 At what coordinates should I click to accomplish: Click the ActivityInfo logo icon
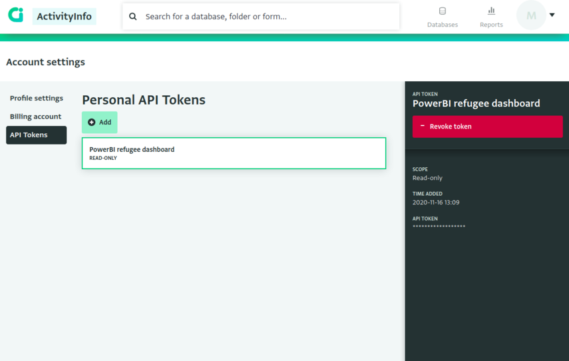(x=15, y=15)
